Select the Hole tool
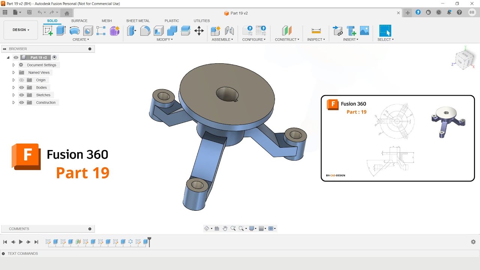Image resolution: width=480 pixels, height=270 pixels. click(x=88, y=31)
